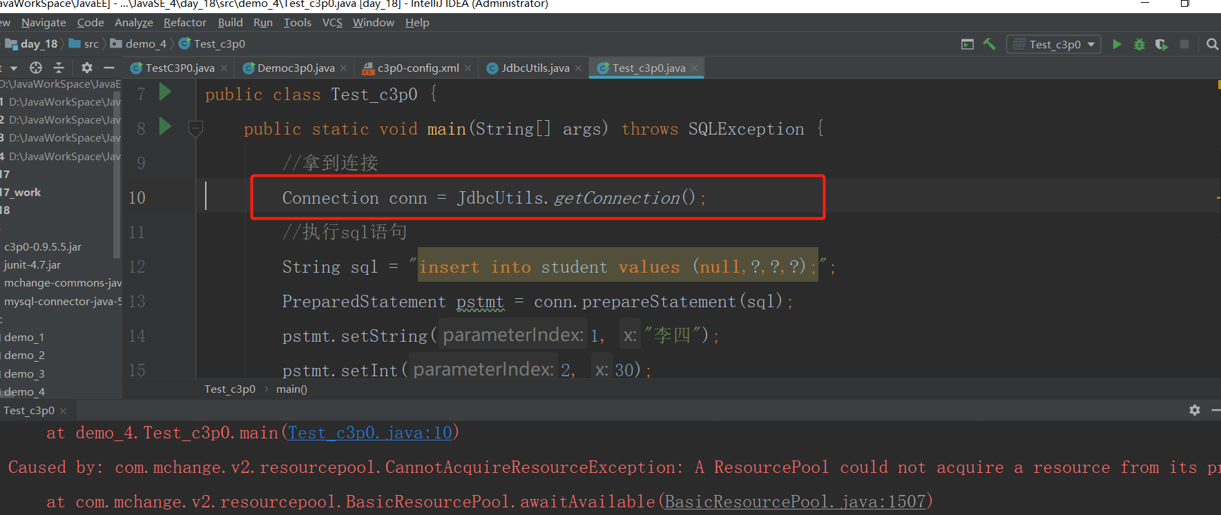The height and width of the screenshot is (515, 1221).
Task: Close the Democ3p0.java tab
Action: tap(344, 68)
